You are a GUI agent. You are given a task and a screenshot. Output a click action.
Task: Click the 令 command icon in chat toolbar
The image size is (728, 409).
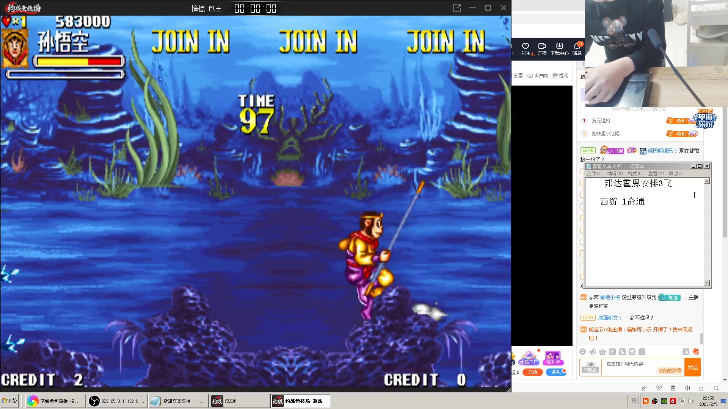[642, 352]
